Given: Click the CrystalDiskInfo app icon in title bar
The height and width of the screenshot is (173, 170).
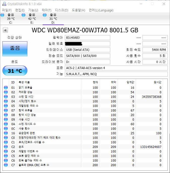Looking at the screenshot, I should click(4, 4).
